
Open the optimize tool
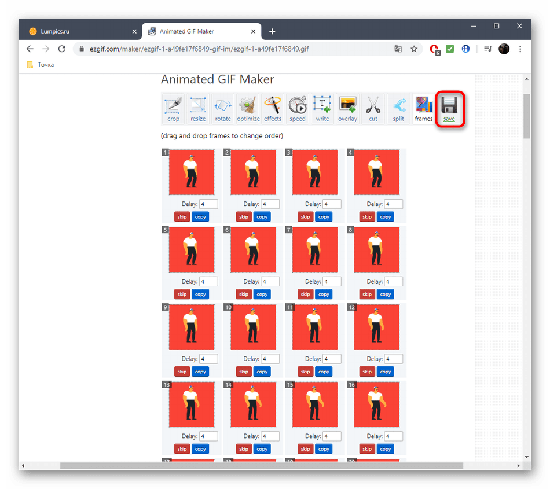click(x=248, y=109)
